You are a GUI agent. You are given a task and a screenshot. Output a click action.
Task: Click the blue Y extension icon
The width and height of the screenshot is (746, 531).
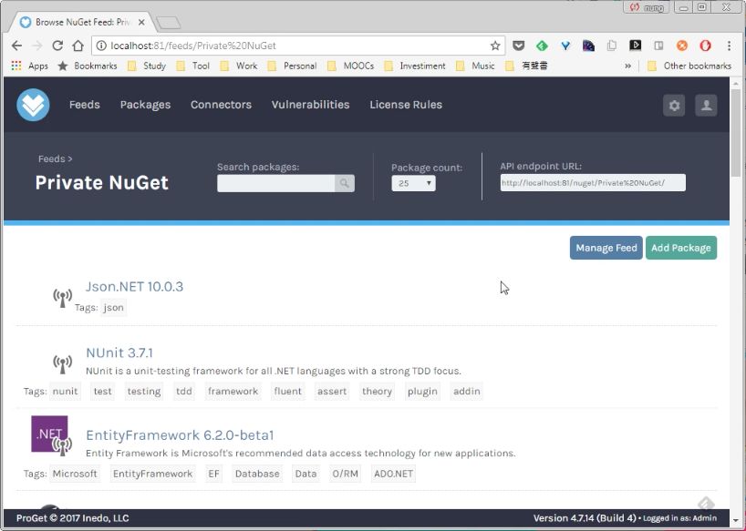pyautogui.click(x=565, y=46)
